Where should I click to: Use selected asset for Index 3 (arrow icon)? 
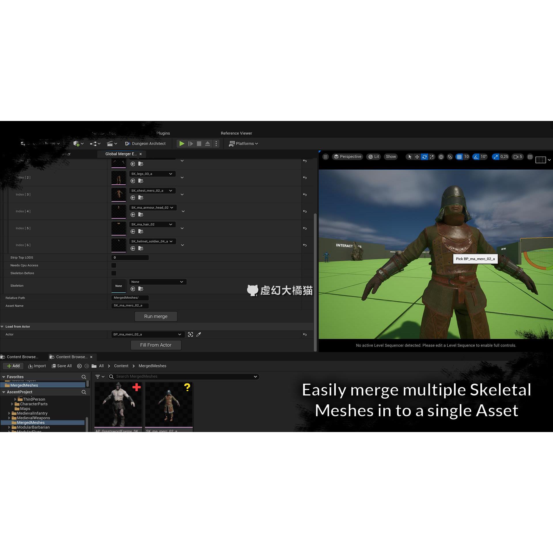click(x=133, y=198)
